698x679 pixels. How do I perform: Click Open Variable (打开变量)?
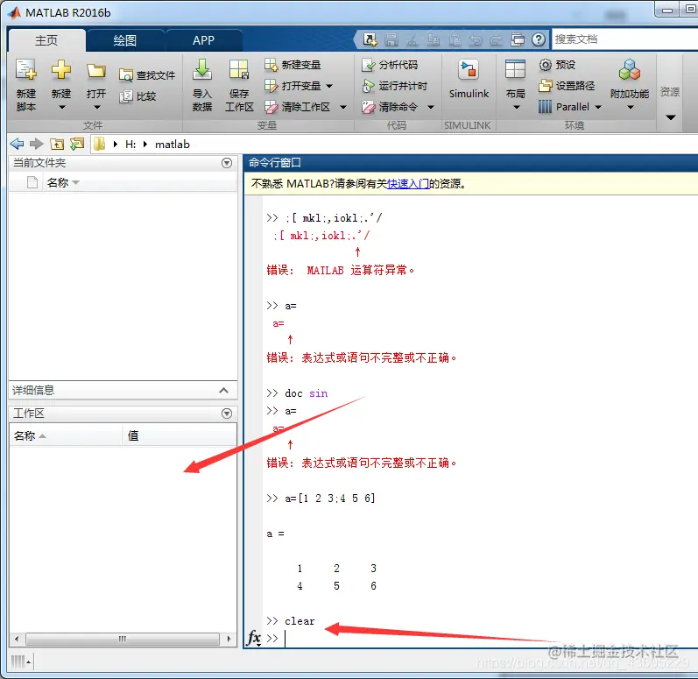tap(293, 86)
